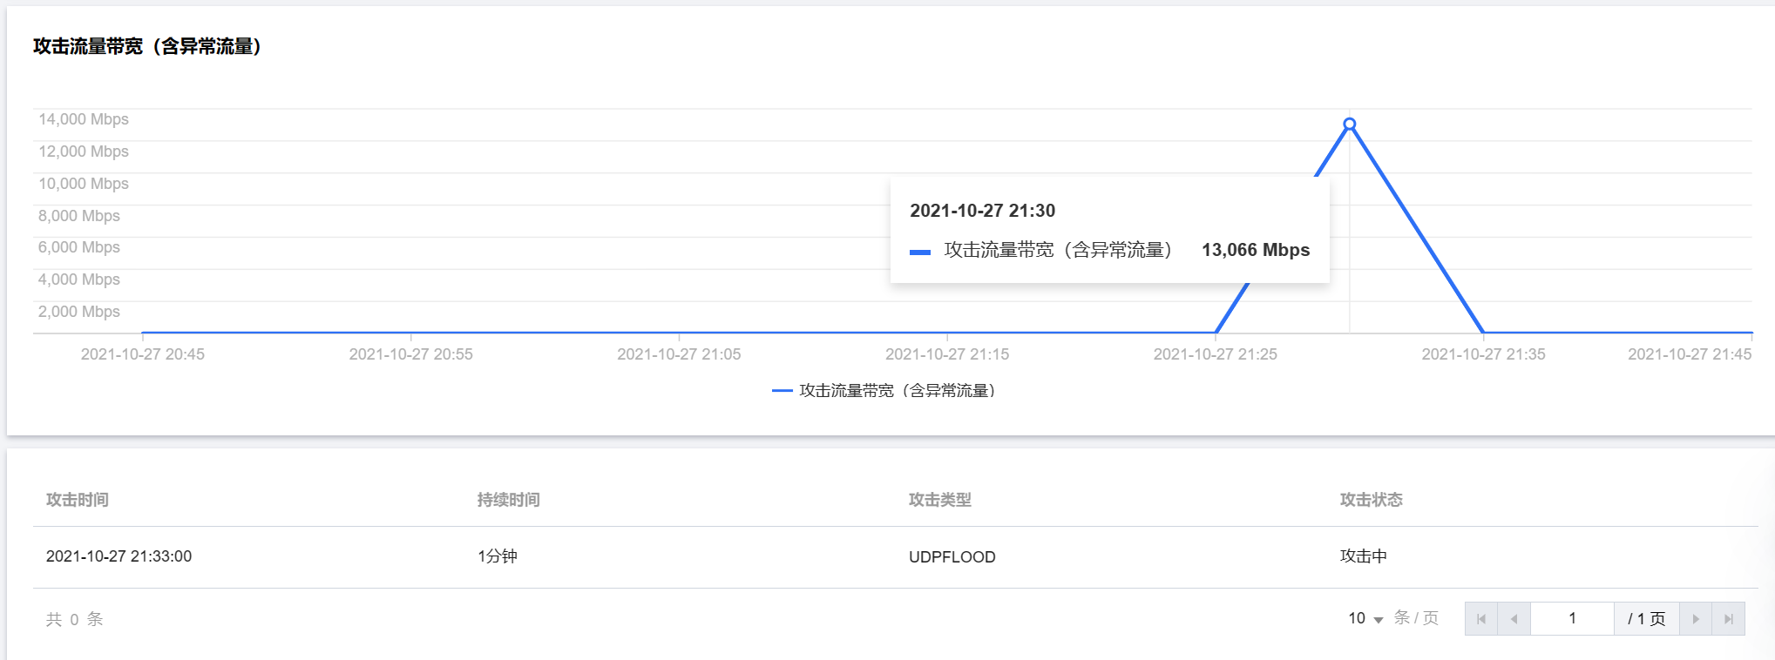This screenshot has height=660, width=1775.
Task: Click the 条 / 页 label
Action: point(1416,618)
